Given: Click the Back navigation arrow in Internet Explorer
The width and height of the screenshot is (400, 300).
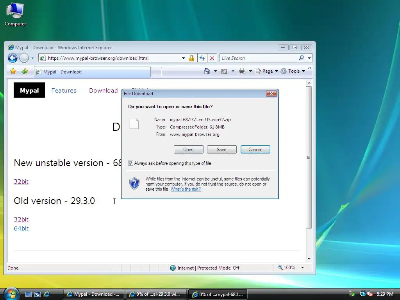Looking at the screenshot, I should coord(12,58).
